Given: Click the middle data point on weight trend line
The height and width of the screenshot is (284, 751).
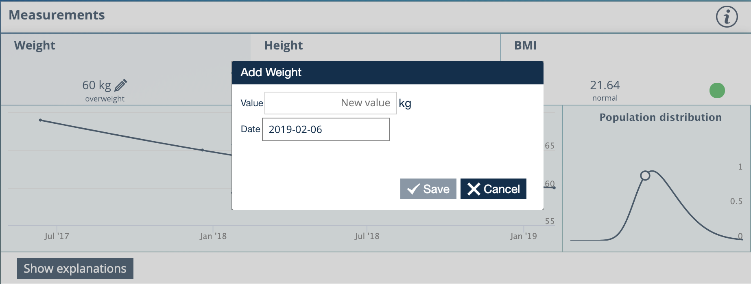Looking at the screenshot, I should (202, 150).
